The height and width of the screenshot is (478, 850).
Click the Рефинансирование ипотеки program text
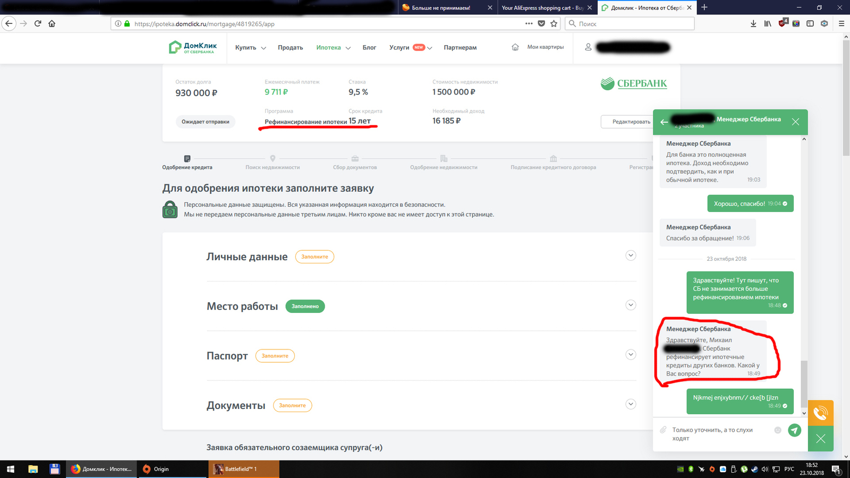(305, 122)
